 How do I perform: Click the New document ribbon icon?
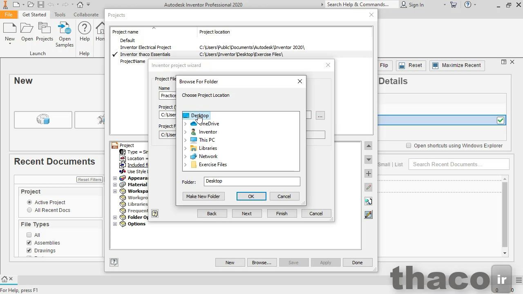pyautogui.click(x=10, y=28)
